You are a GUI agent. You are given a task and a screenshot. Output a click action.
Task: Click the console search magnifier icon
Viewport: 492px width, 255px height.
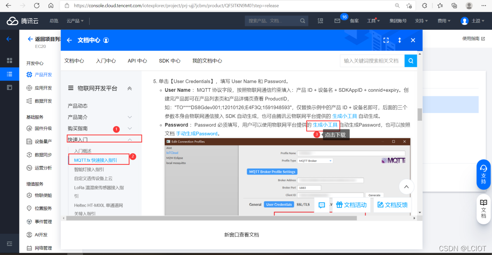point(303,21)
